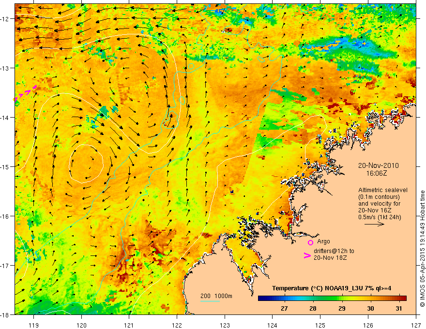This screenshot has height=329, width=426.
Task: Click the 'and velocity for' text
Action: [379, 204]
